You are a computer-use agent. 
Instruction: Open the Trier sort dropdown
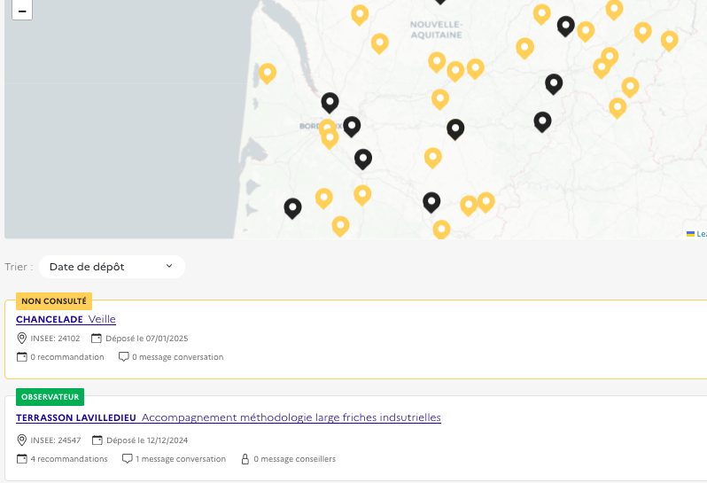pos(112,267)
